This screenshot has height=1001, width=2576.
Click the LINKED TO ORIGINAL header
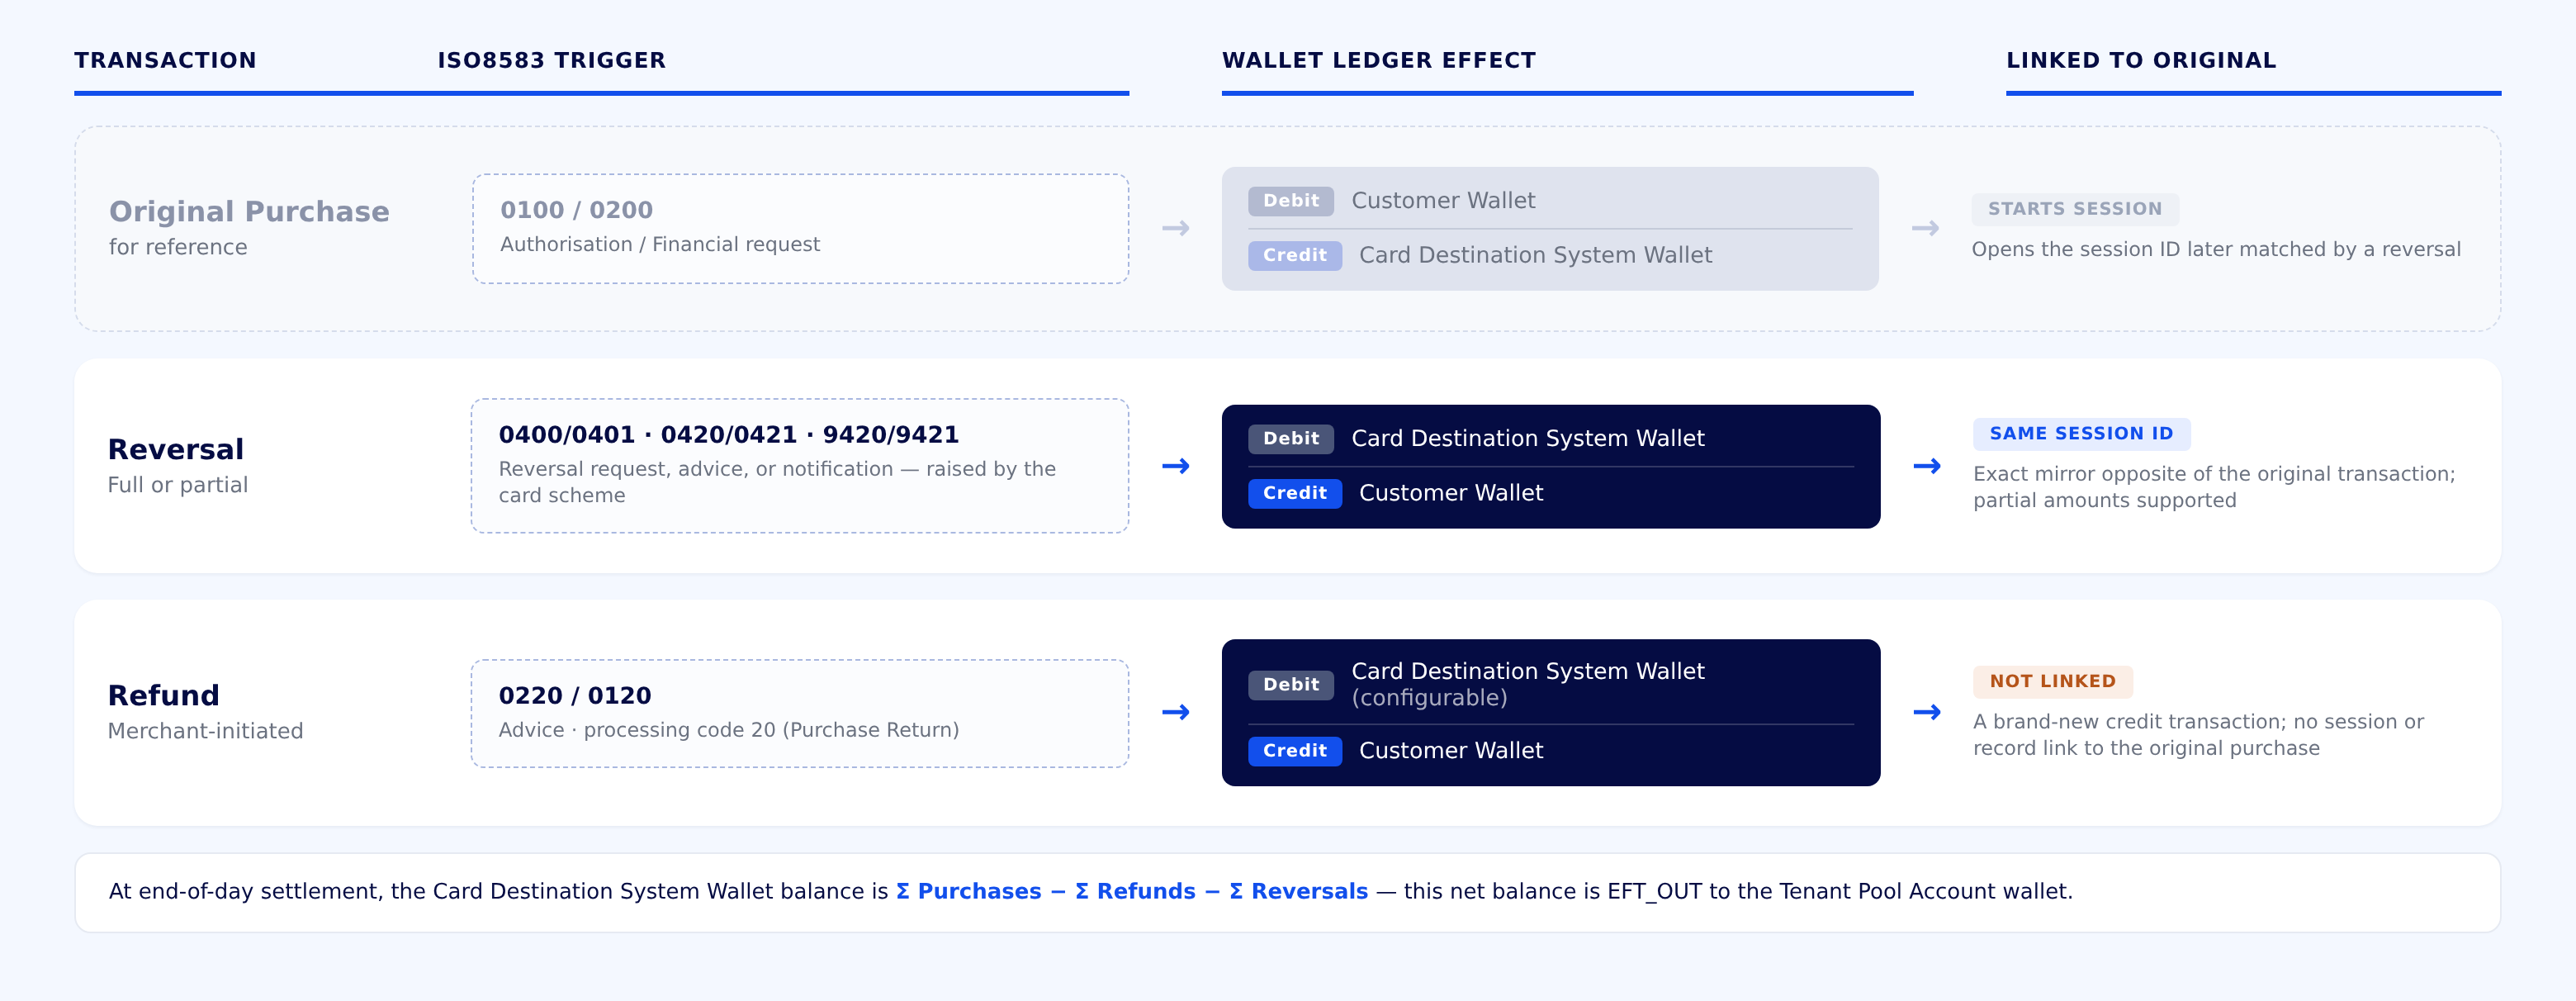(x=2140, y=60)
